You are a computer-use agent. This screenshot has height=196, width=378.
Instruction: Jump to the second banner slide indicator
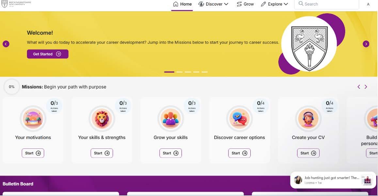(179, 72)
